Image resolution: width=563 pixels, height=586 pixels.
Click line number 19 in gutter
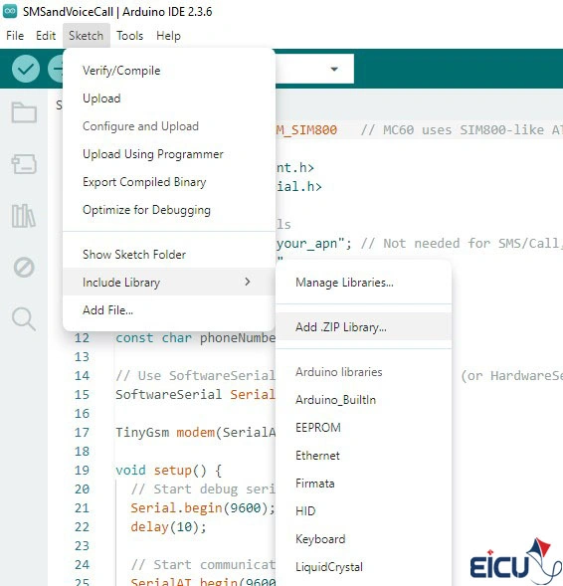click(x=82, y=471)
